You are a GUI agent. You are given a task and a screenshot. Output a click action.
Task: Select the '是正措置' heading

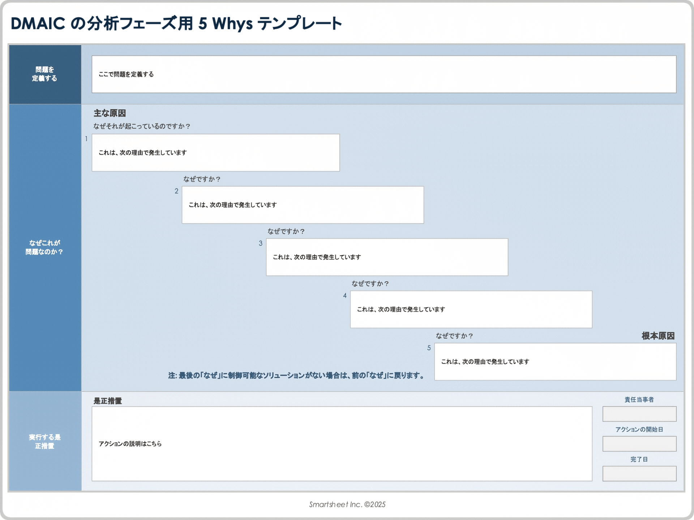(x=108, y=401)
